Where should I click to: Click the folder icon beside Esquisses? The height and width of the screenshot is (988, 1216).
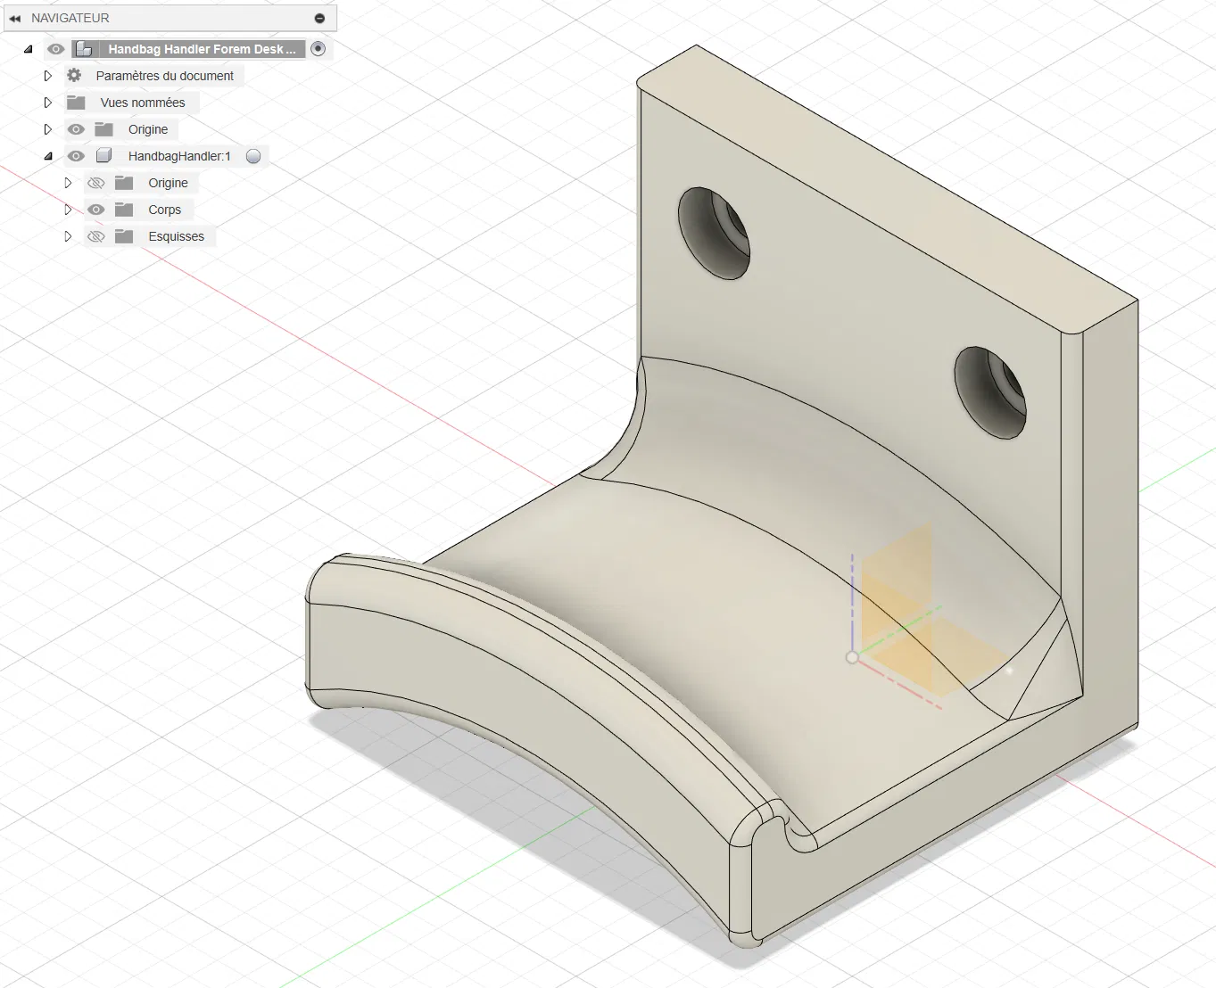[124, 236]
